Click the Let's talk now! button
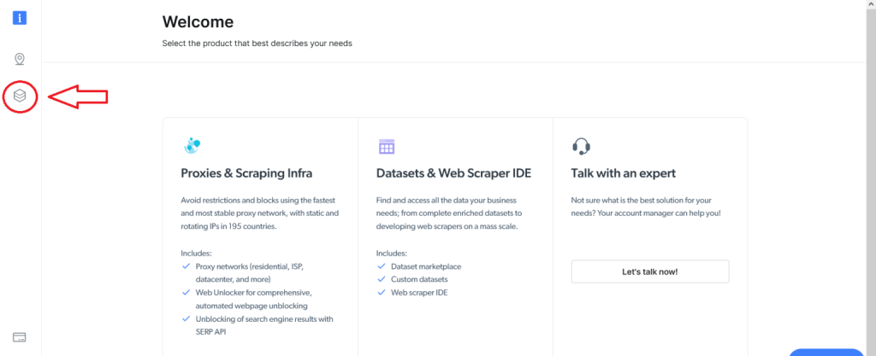The width and height of the screenshot is (876, 356). point(650,271)
